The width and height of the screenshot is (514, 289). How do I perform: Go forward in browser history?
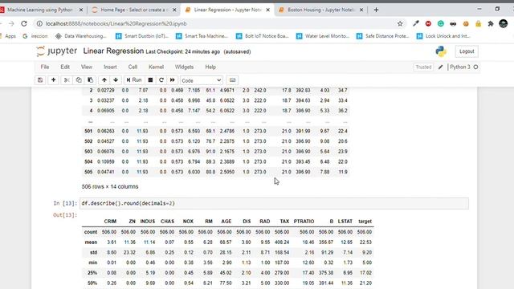click(11, 23)
